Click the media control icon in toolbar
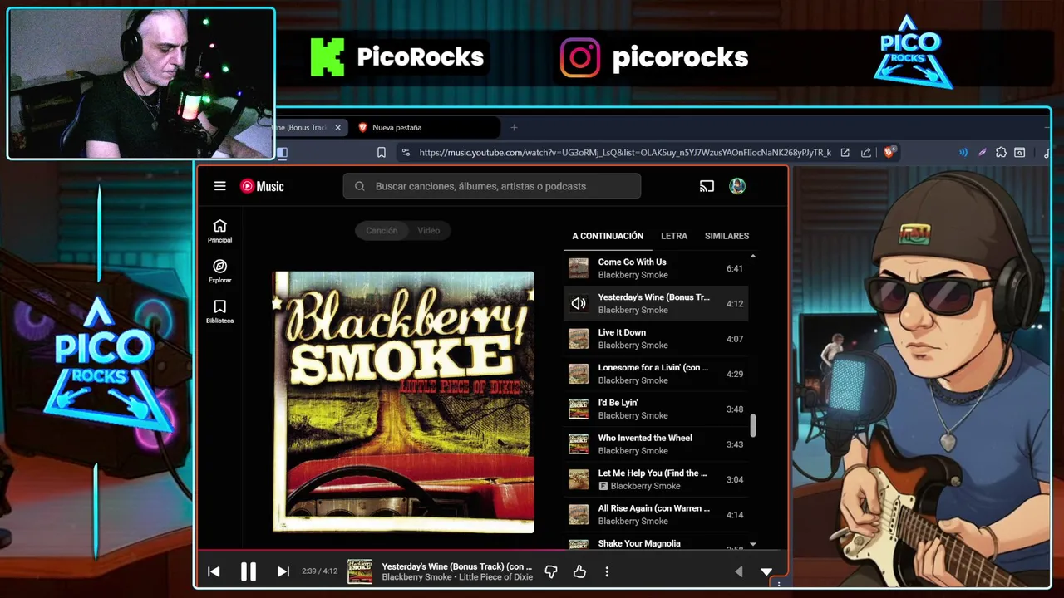Viewport: 1064px width, 598px height. (x=1046, y=152)
